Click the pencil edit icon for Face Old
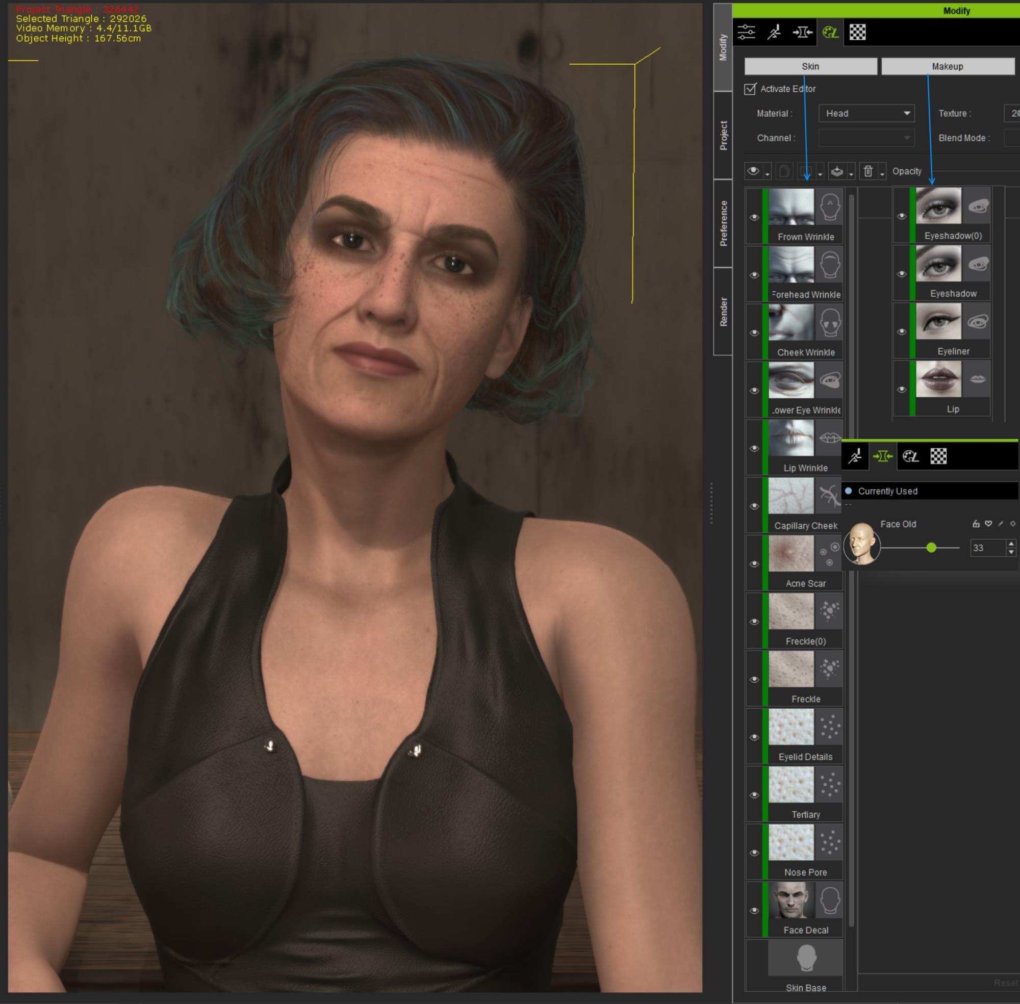 click(1001, 524)
